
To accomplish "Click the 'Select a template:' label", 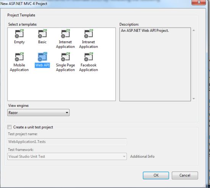I will click(23, 24).
